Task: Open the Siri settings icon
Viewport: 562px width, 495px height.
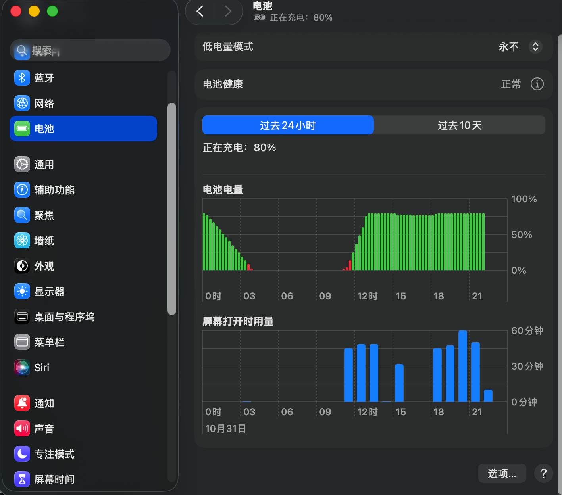Action: coord(22,367)
